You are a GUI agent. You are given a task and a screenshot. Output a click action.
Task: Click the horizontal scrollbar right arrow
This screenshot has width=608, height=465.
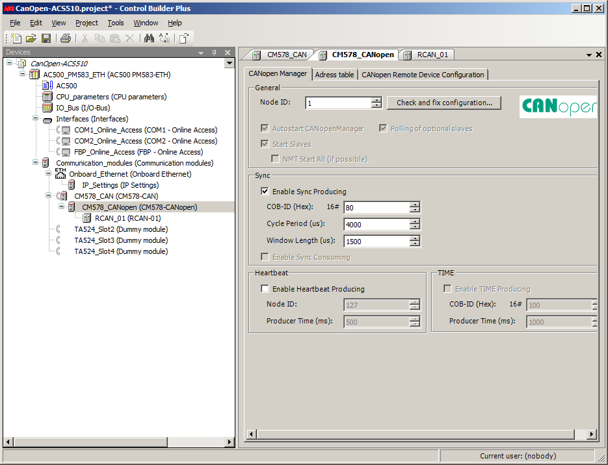(592, 434)
